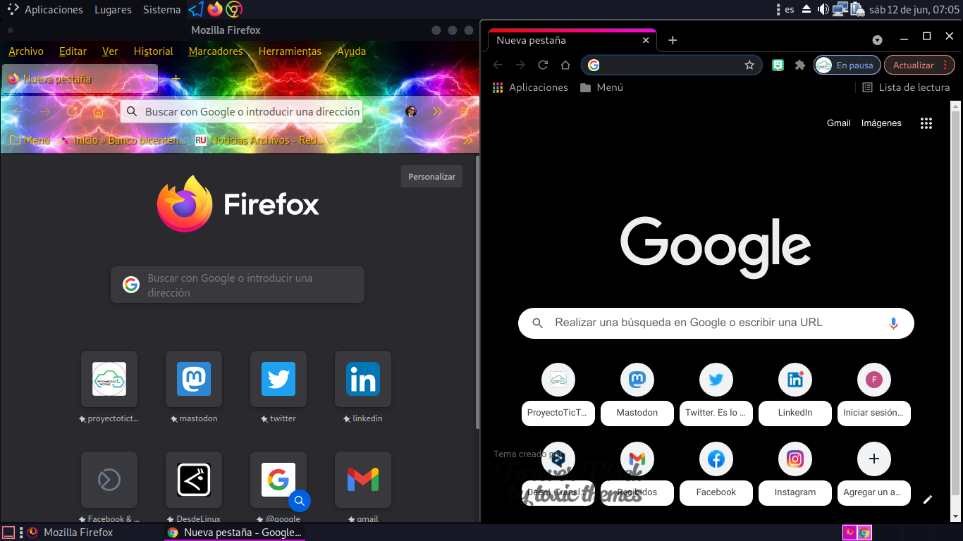The image size is (963, 541).
Task: Start voice search with microphone icon
Action: [893, 323]
